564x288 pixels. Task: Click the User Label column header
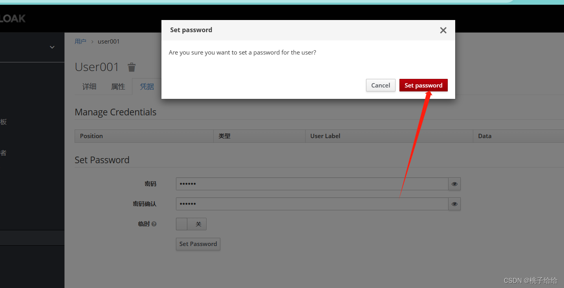(x=389, y=136)
